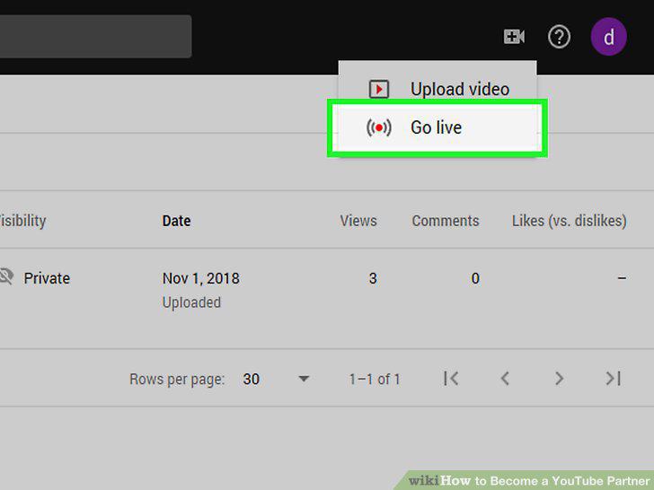The image size is (654, 490).
Task: Click the Private visibility eye icon
Action: pos(6,277)
